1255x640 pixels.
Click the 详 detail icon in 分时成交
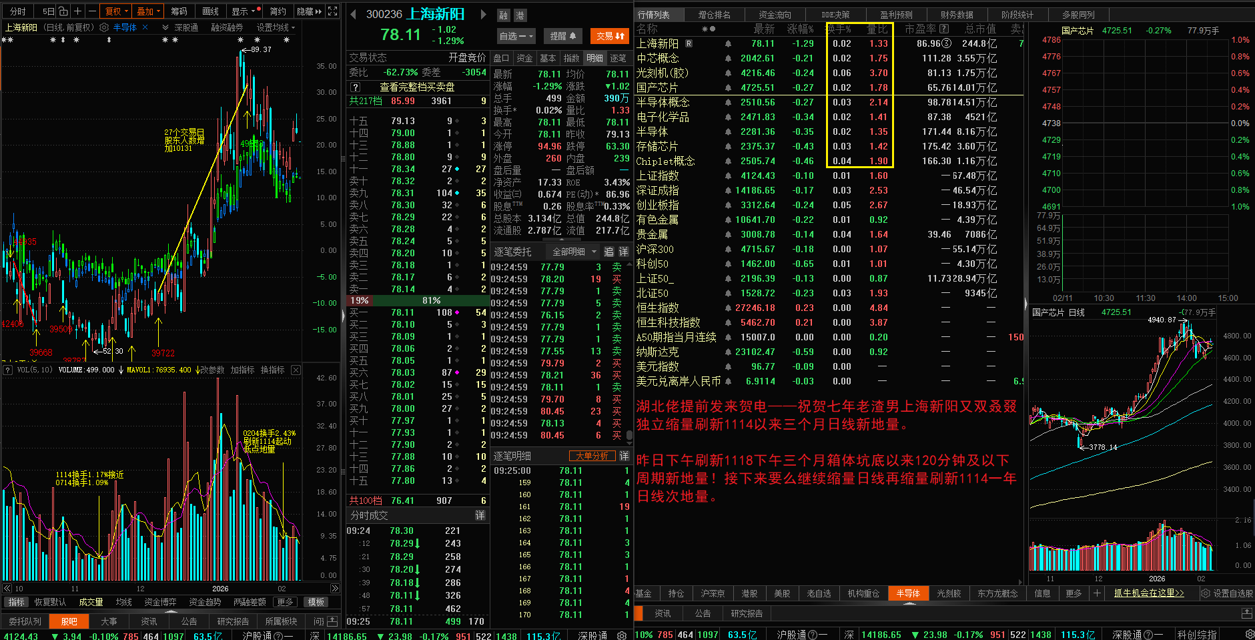480,515
